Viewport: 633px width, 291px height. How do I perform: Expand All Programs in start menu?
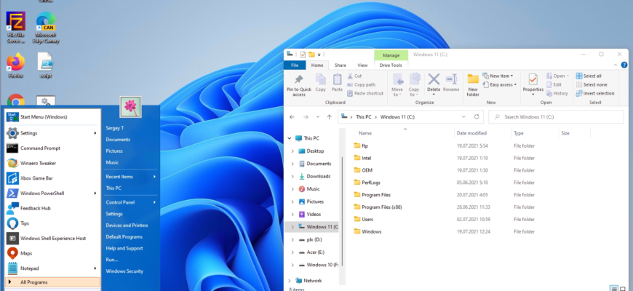[52, 282]
